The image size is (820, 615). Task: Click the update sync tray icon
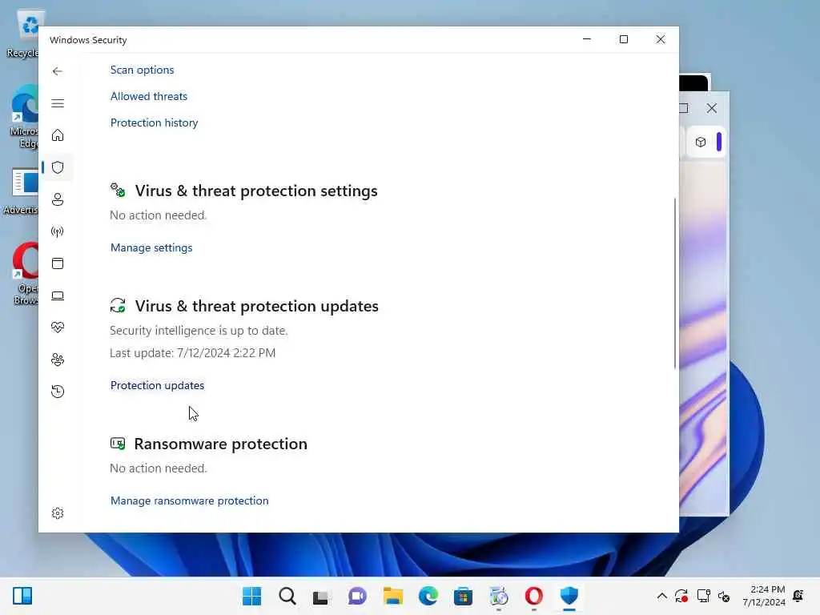click(681, 596)
